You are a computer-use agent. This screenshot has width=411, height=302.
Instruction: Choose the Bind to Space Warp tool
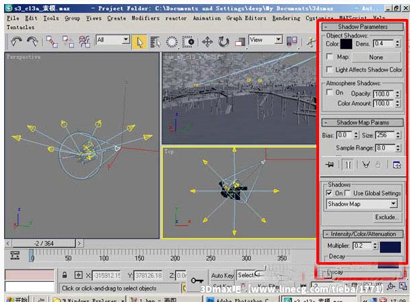click(84, 42)
